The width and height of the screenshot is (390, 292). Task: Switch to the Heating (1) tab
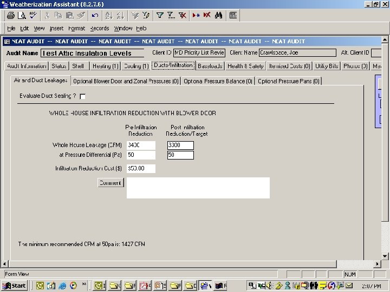click(x=106, y=66)
